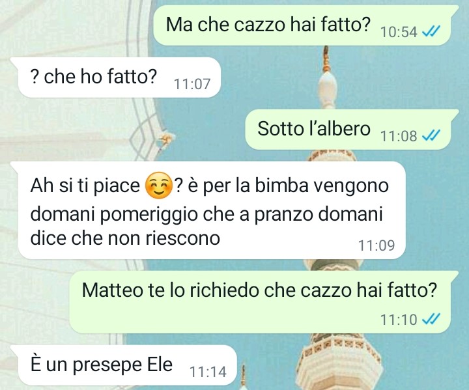
Task: Select the 'Sotto l'albero' message bubble
Action: tap(352, 130)
